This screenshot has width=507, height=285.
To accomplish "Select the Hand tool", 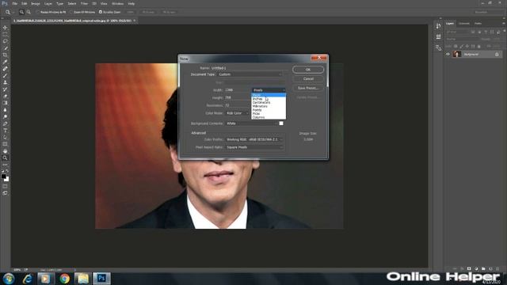I will (5, 151).
